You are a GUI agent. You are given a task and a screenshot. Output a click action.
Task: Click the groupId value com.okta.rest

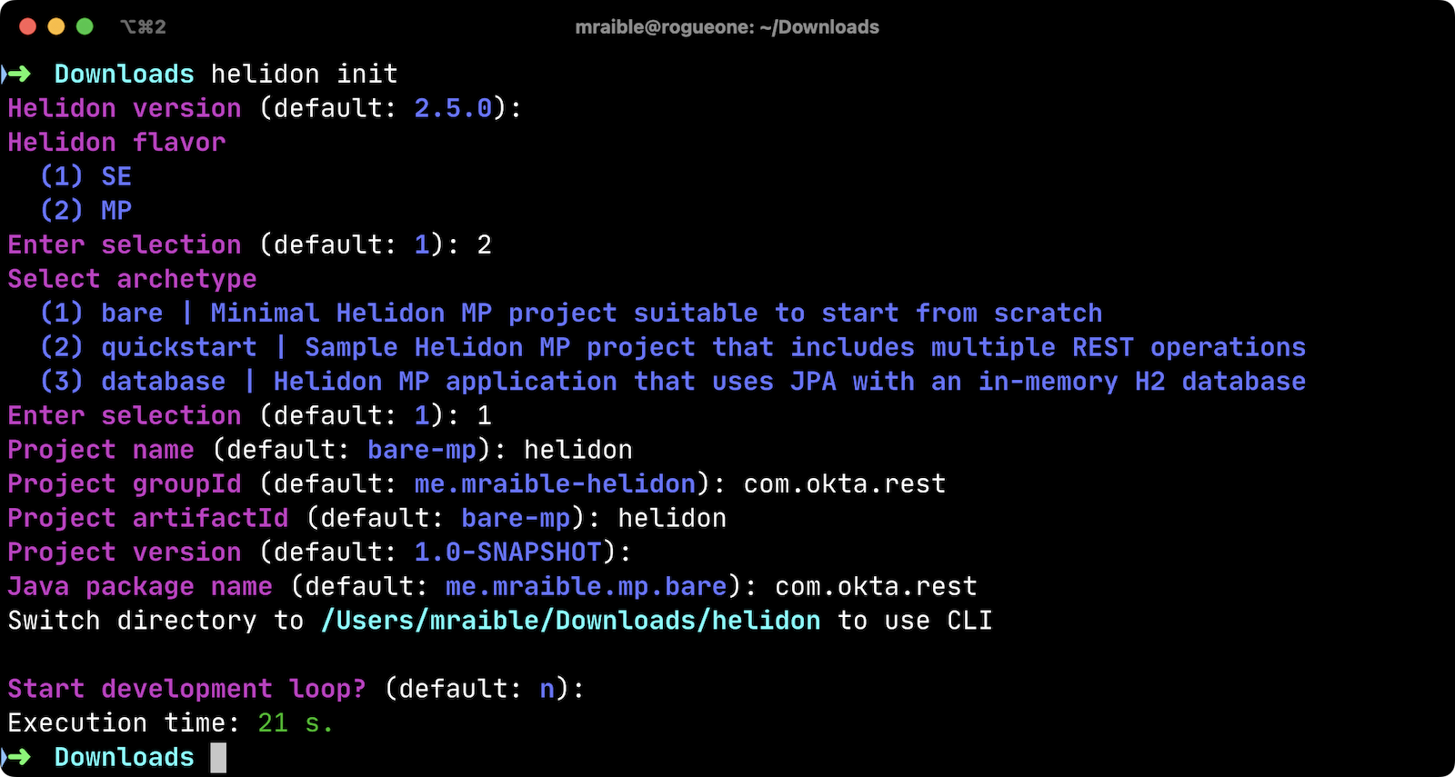[x=845, y=484]
